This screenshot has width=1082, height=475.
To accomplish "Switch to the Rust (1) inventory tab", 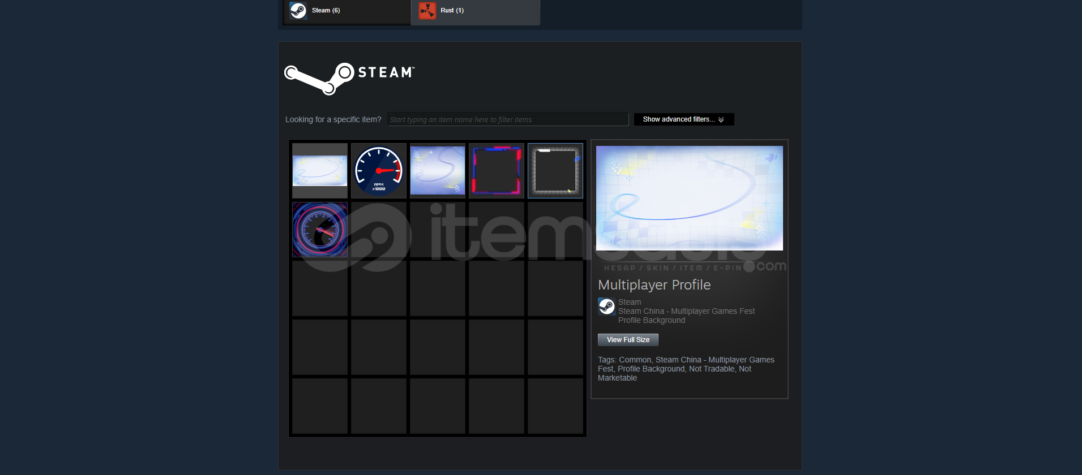I will 475,11.
